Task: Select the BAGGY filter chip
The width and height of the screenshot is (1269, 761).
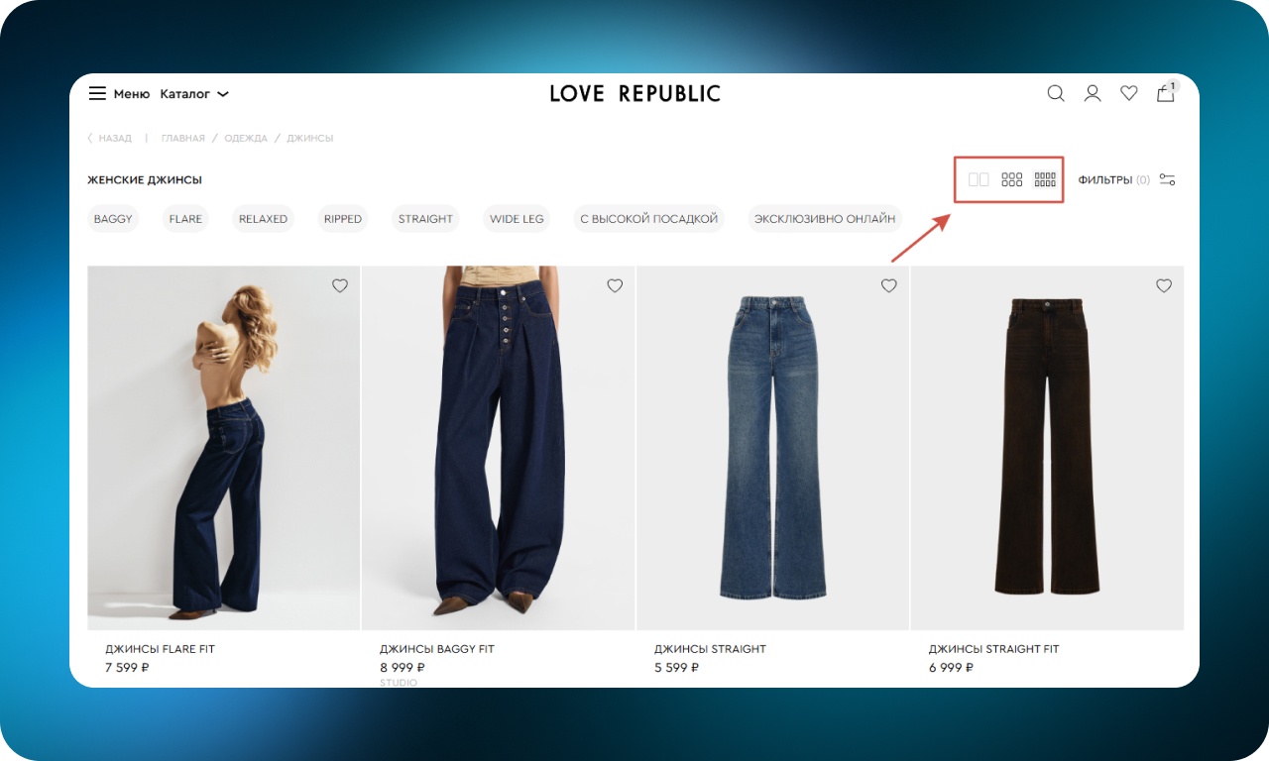Action: pyautogui.click(x=113, y=219)
